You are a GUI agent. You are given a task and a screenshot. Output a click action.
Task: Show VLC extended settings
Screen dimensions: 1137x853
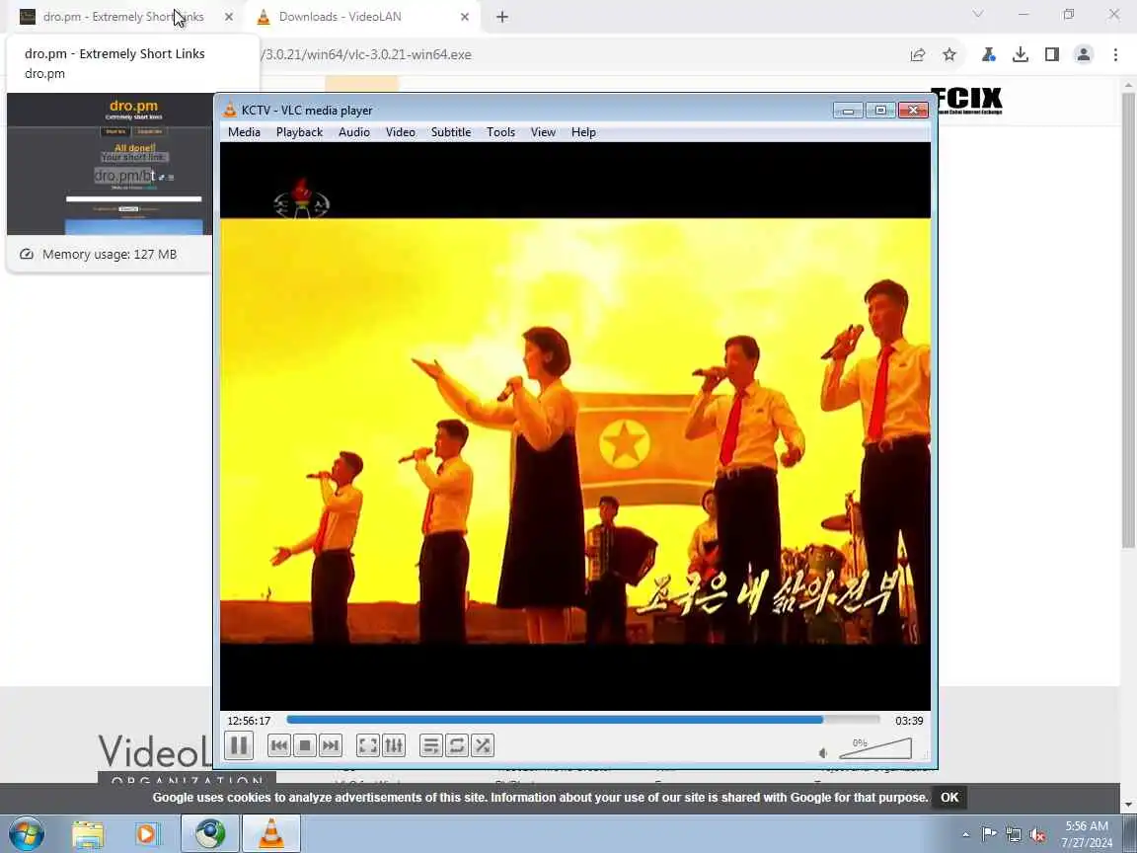pyautogui.click(x=394, y=745)
